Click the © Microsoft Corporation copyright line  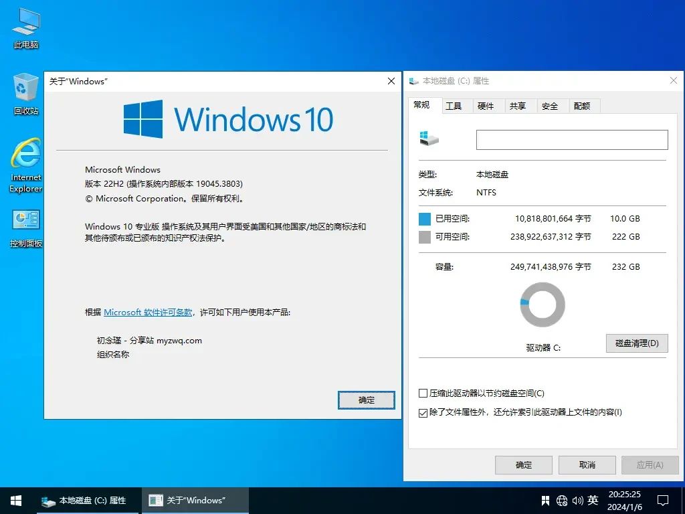pos(165,198)
